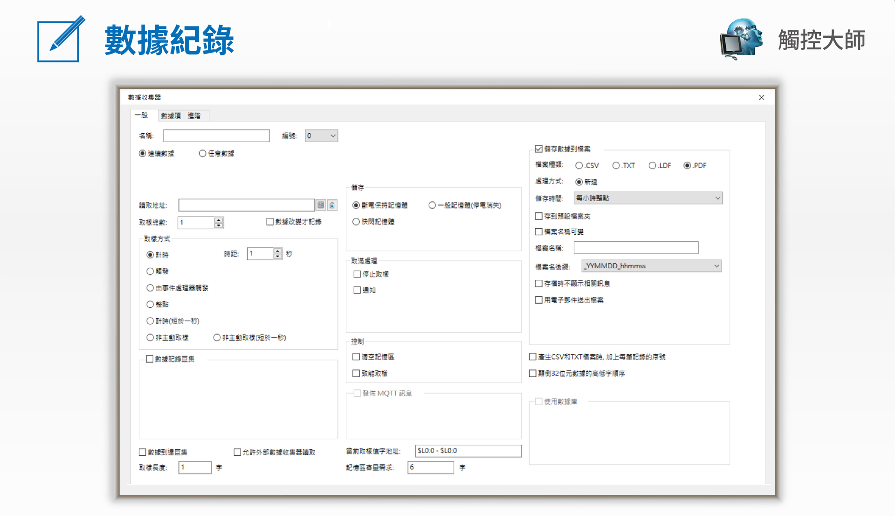Select 快閃記憶體 storage option
895x516 pixels.
356,222
